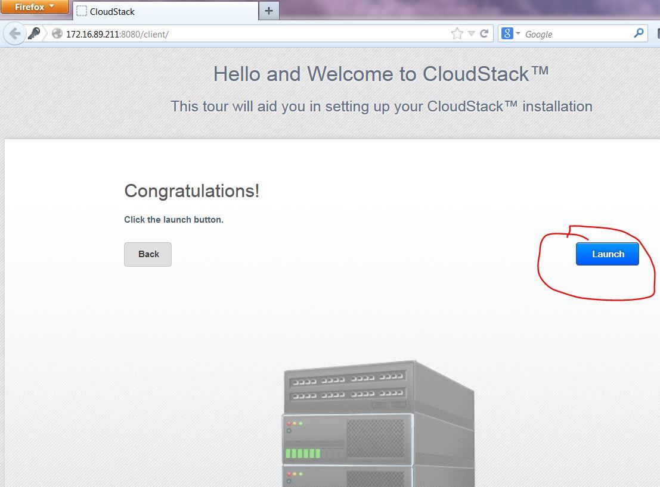Viewport: 660px width, 487px height.
Task: Click the key password icon
Action: tap(34, 33)
